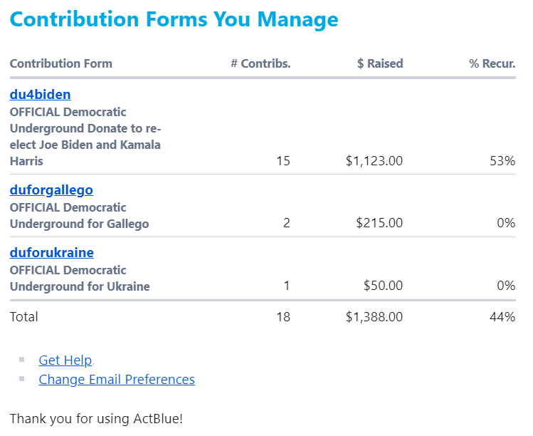This screenshot has width=533, height=436.
Task: Open the duforukraine contribution form link
Action: pos(51,253)
